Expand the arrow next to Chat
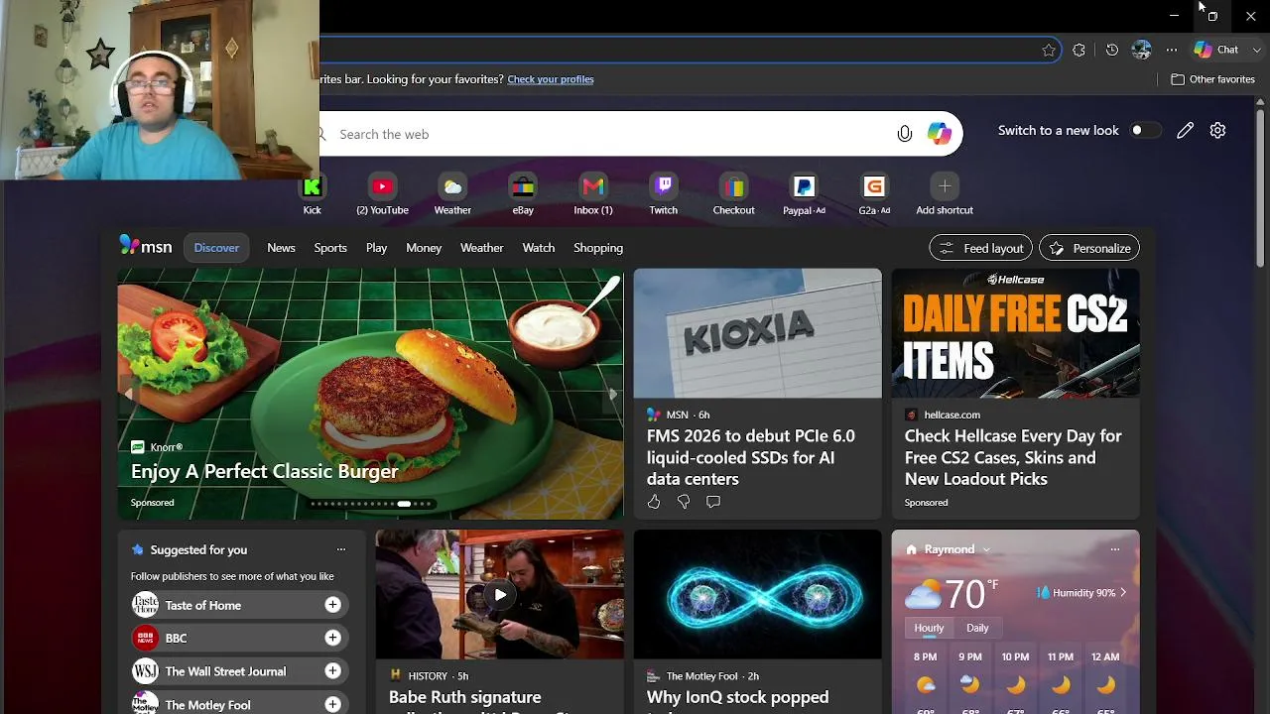The width and height of the screenshot is (1270, 714). pos(1257,50)
